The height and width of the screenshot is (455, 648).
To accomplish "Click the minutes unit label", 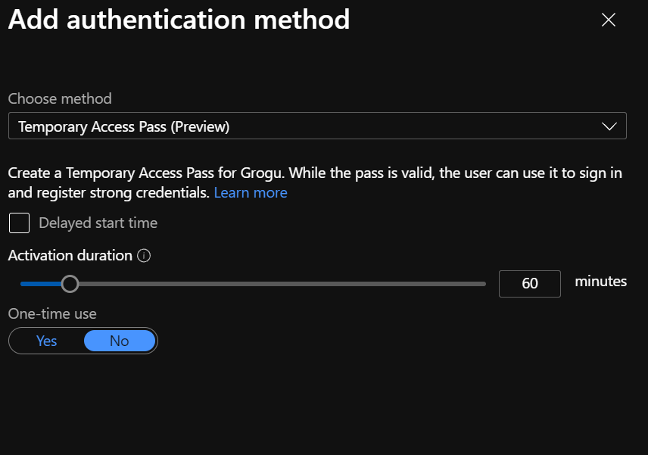I will (601, 282).
